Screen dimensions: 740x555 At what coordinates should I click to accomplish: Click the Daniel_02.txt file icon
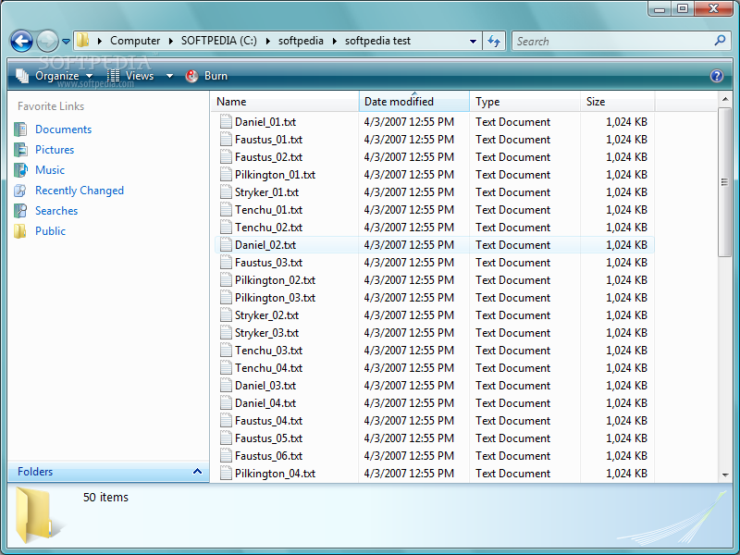226,245
